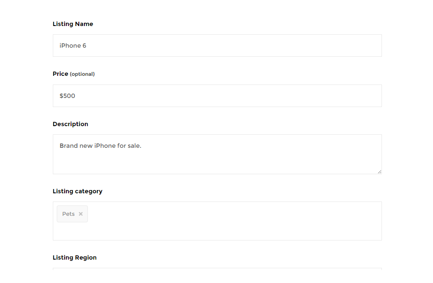Click the word "sale." in the description
Screen dimensions: 433x283
(x=134, y=146)
